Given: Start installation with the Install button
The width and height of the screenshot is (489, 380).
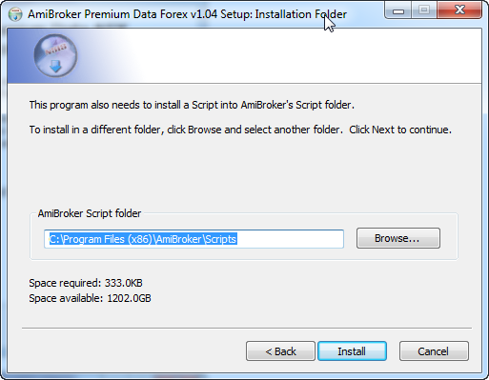Looking at the screenshot, I should pos(352,351).
